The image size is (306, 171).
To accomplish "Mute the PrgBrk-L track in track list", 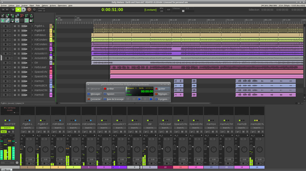I will 15,26.
